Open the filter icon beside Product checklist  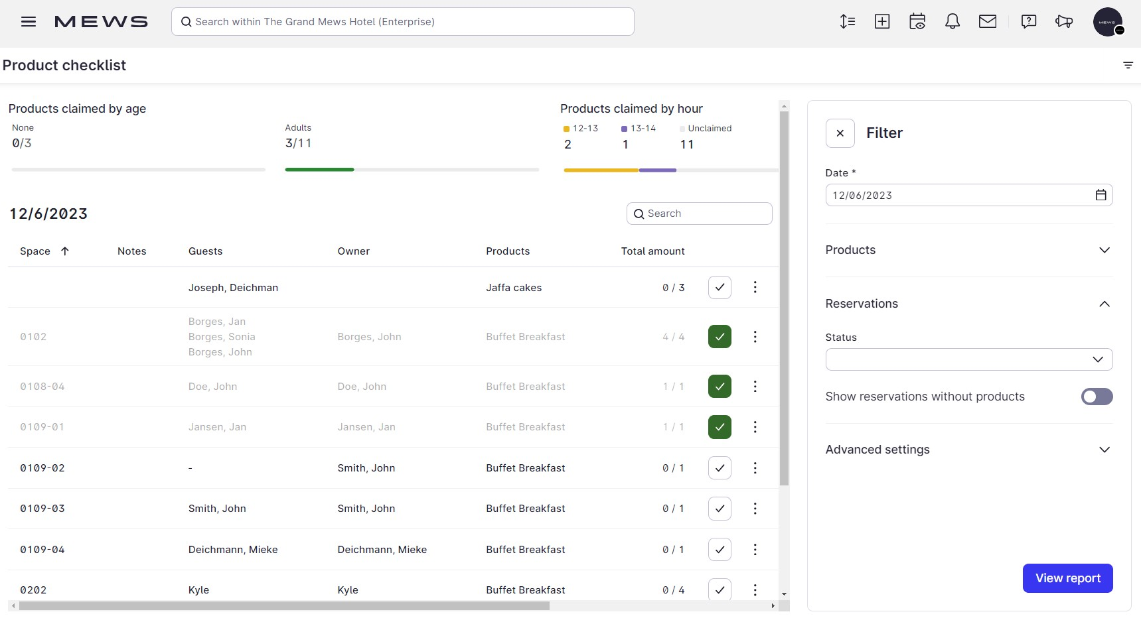pyautogui.click(x=1128, y=65)
